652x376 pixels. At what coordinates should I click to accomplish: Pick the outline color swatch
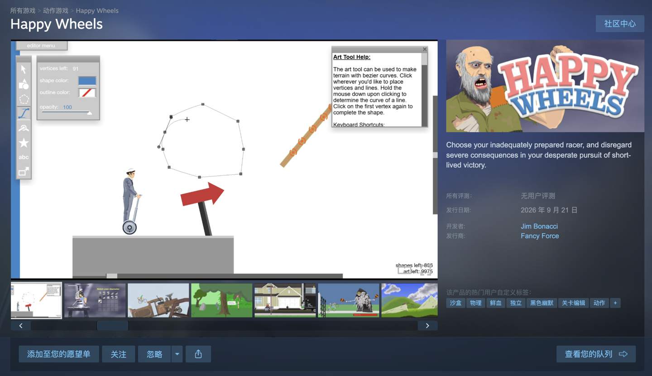87,92
